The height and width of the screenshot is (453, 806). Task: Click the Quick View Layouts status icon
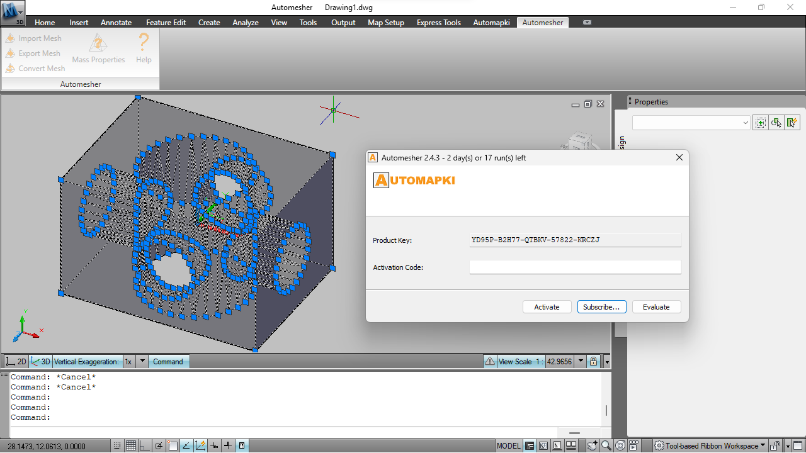[x=557, y=446]
